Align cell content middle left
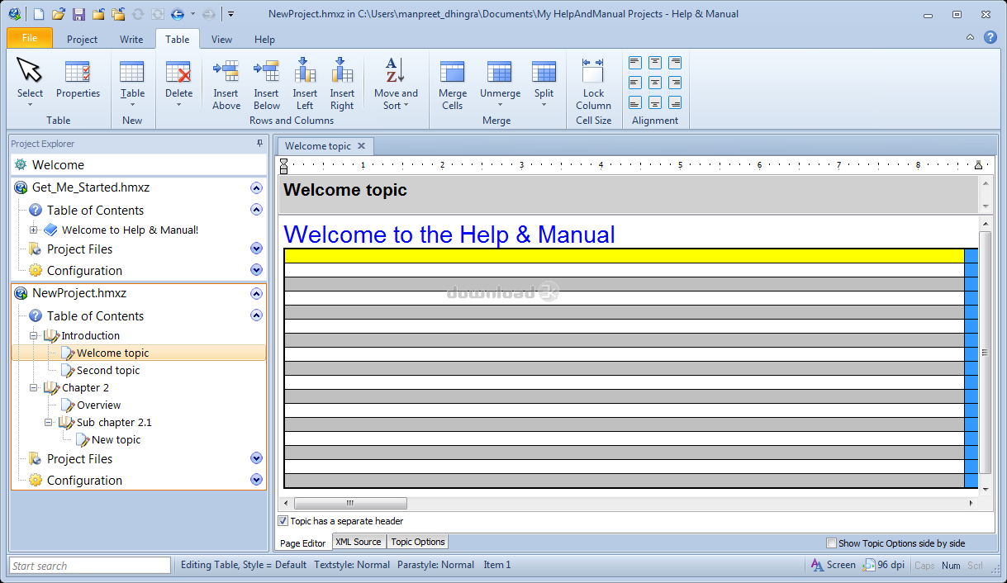This screenshot has height=583, width=1007. click(634, 83)
